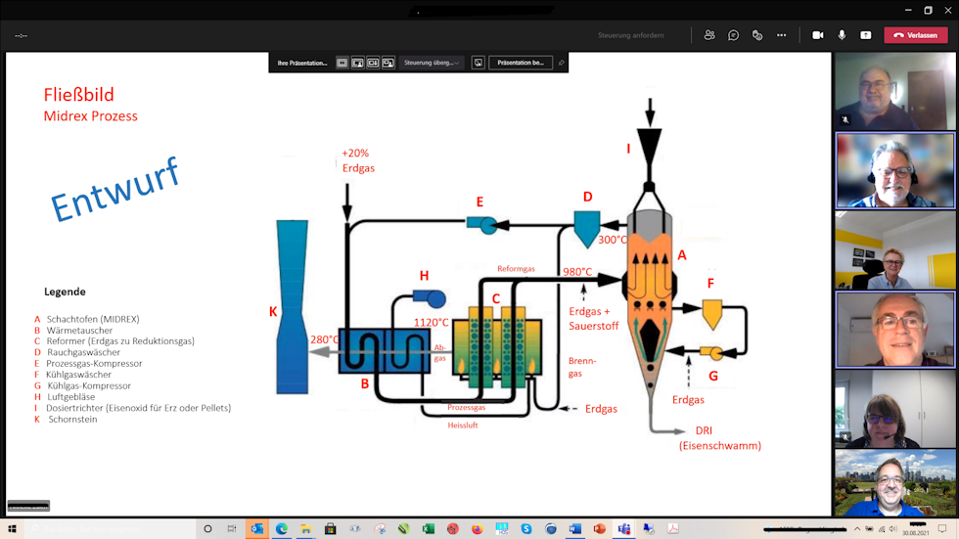Select the participant with headset, second video
Screen dimensions: 959x539
[x=894, y=170]
